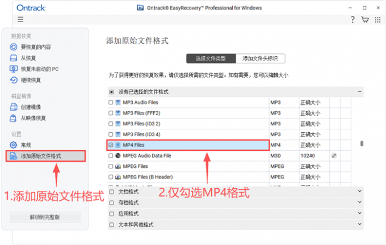Screen dimensions: 386x245
Task: Check the 文档格式 group checkbox
Action: click(111, 192)
